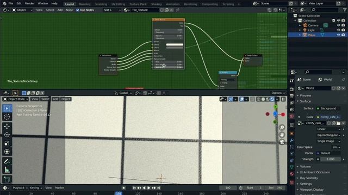
Task: Open image file with folder icon
Action: pos(338,123)
